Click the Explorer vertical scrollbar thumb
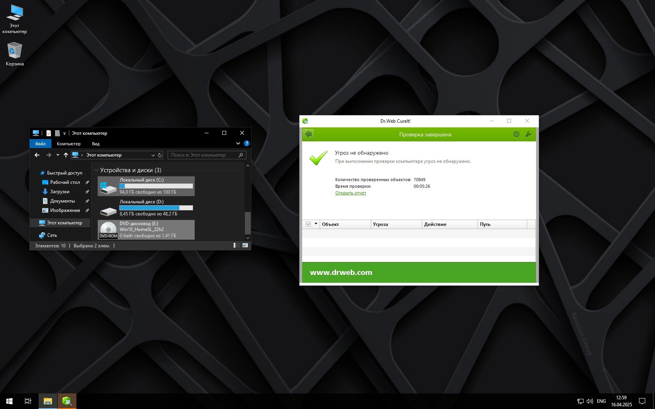This screenshot has width=655, height=409. pyautogui.click(x=248, y=223)
